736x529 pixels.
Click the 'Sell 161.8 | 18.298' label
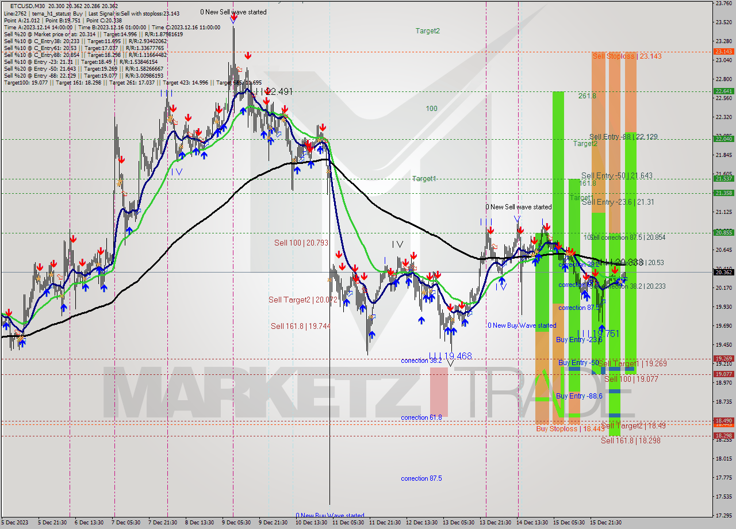pyautogui.click(x=631, y=440)
